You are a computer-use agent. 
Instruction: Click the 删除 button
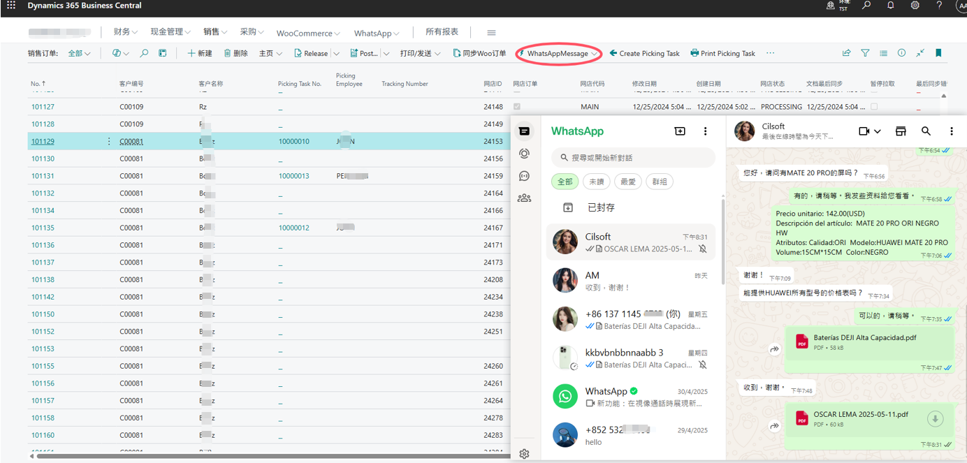coord(235,53)
